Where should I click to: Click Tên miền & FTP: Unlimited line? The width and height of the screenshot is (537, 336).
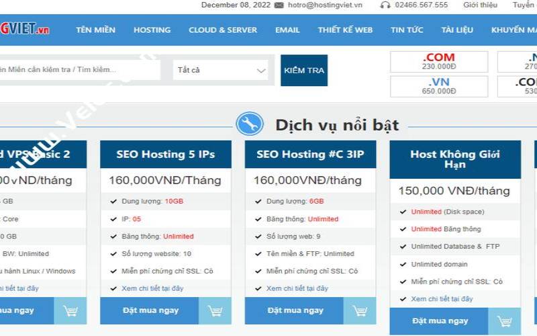(x=310, y=254)
